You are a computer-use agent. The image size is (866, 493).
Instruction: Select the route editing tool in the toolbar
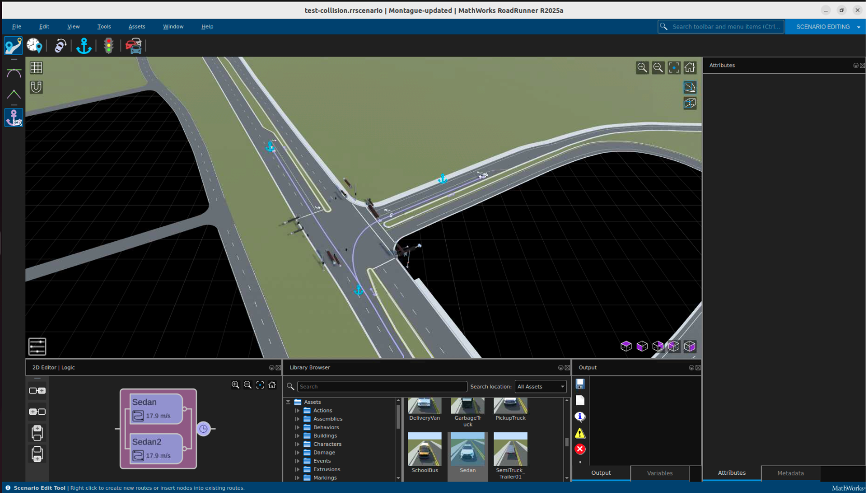click(13, 46)
